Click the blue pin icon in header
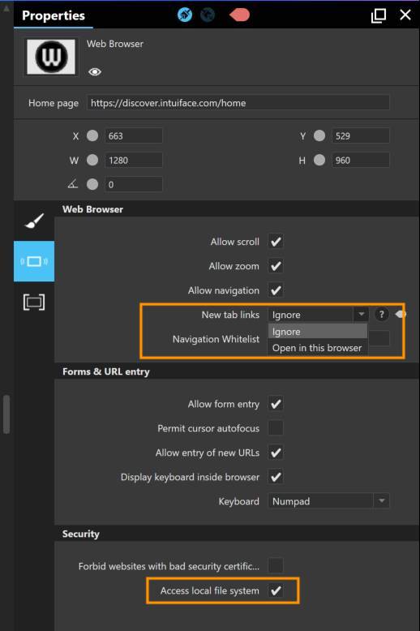Viewport: 420px width, 631px height. pos(185,15)
